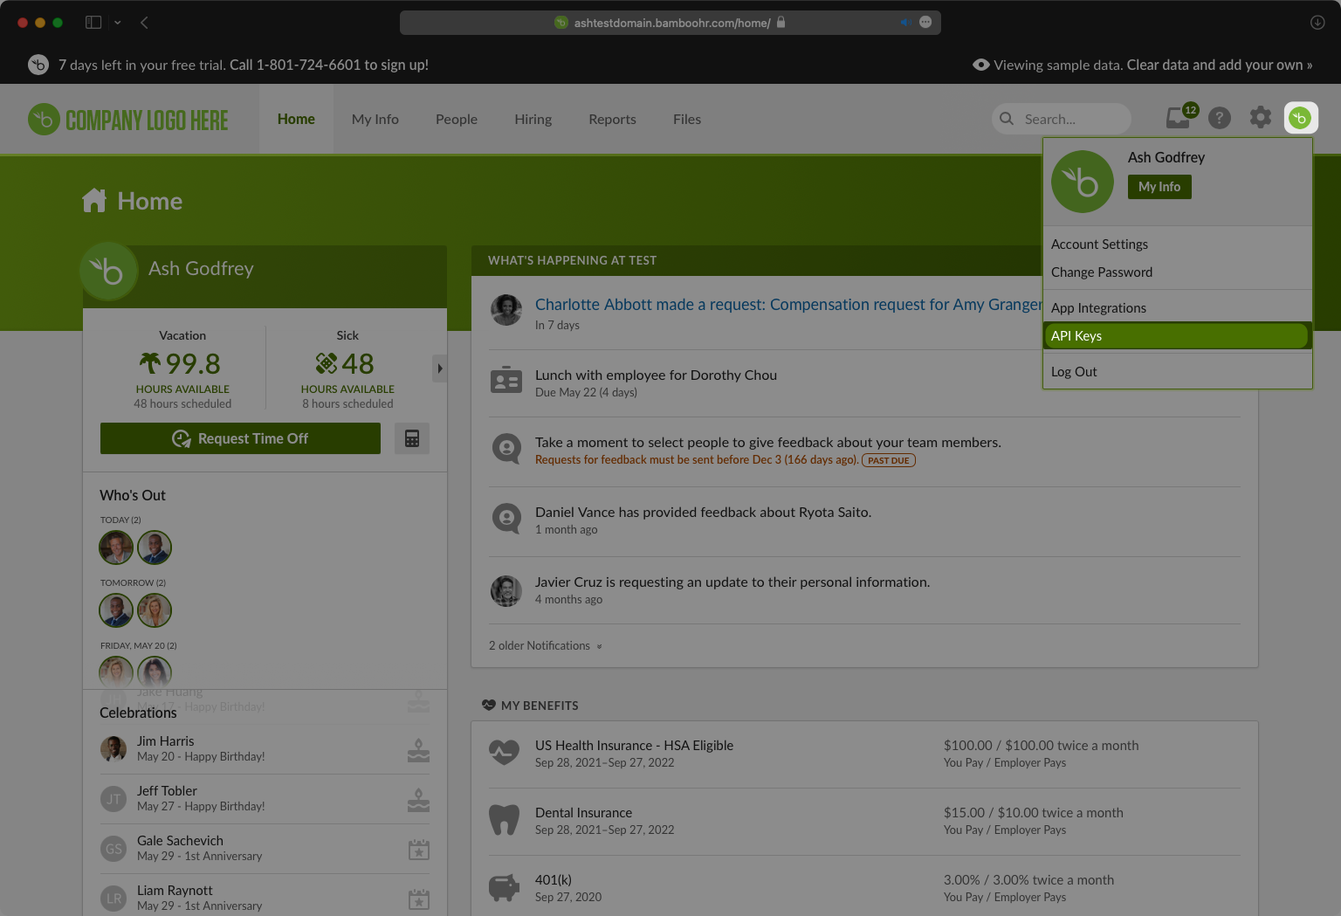The width and height of the screenshot is (1341, 916).
Task: Switch to the People tab
Action: click(x=456, y=120)
